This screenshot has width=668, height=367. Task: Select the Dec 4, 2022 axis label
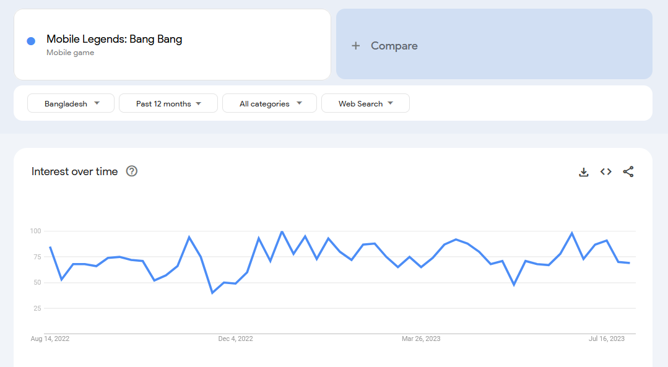[235, 339]
